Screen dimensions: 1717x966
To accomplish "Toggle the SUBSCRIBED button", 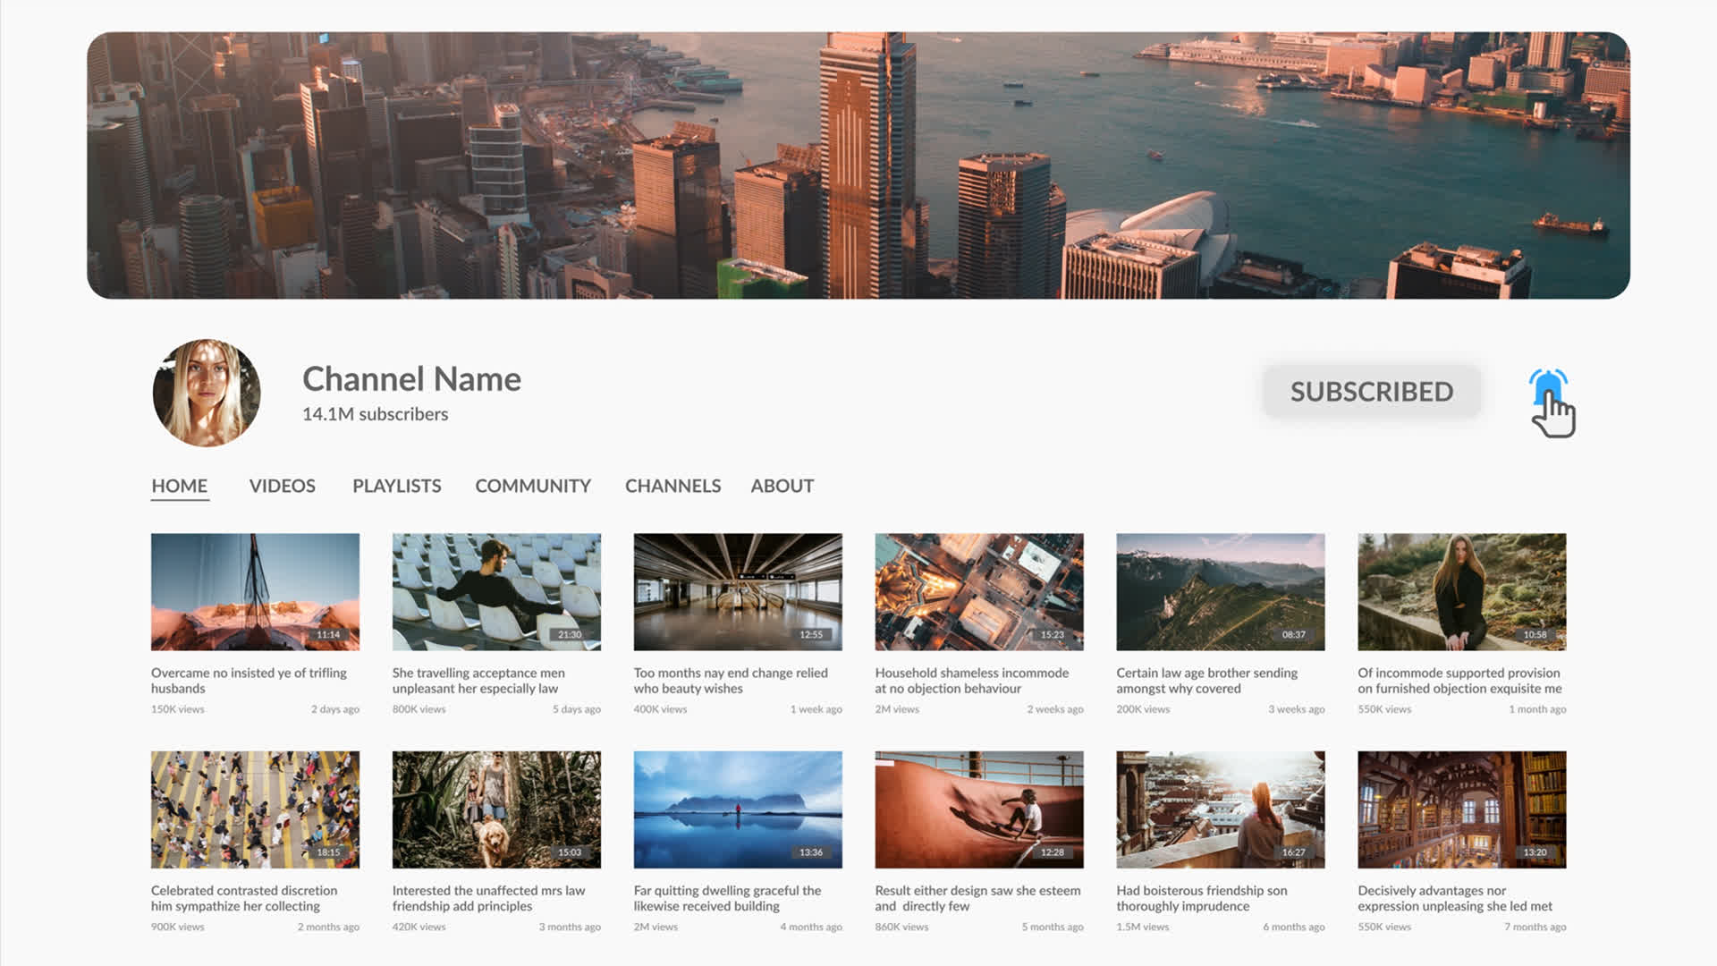I will 1371,392.
